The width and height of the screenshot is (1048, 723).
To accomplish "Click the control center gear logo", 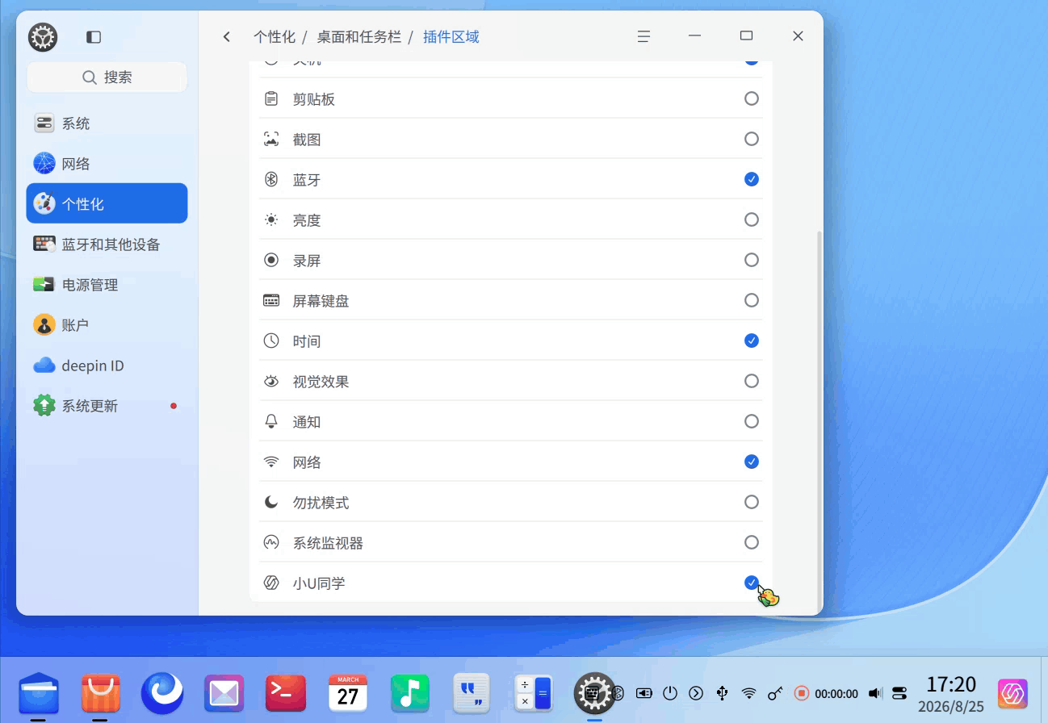I will [43, 37].
